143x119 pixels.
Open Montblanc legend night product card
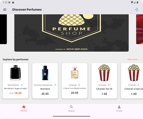point(15,81)
